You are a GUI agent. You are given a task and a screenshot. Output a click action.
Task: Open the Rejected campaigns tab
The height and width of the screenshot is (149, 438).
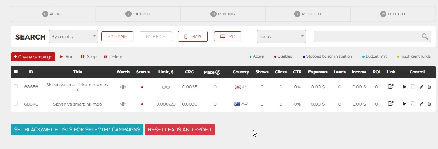click(x=308, y=14)
